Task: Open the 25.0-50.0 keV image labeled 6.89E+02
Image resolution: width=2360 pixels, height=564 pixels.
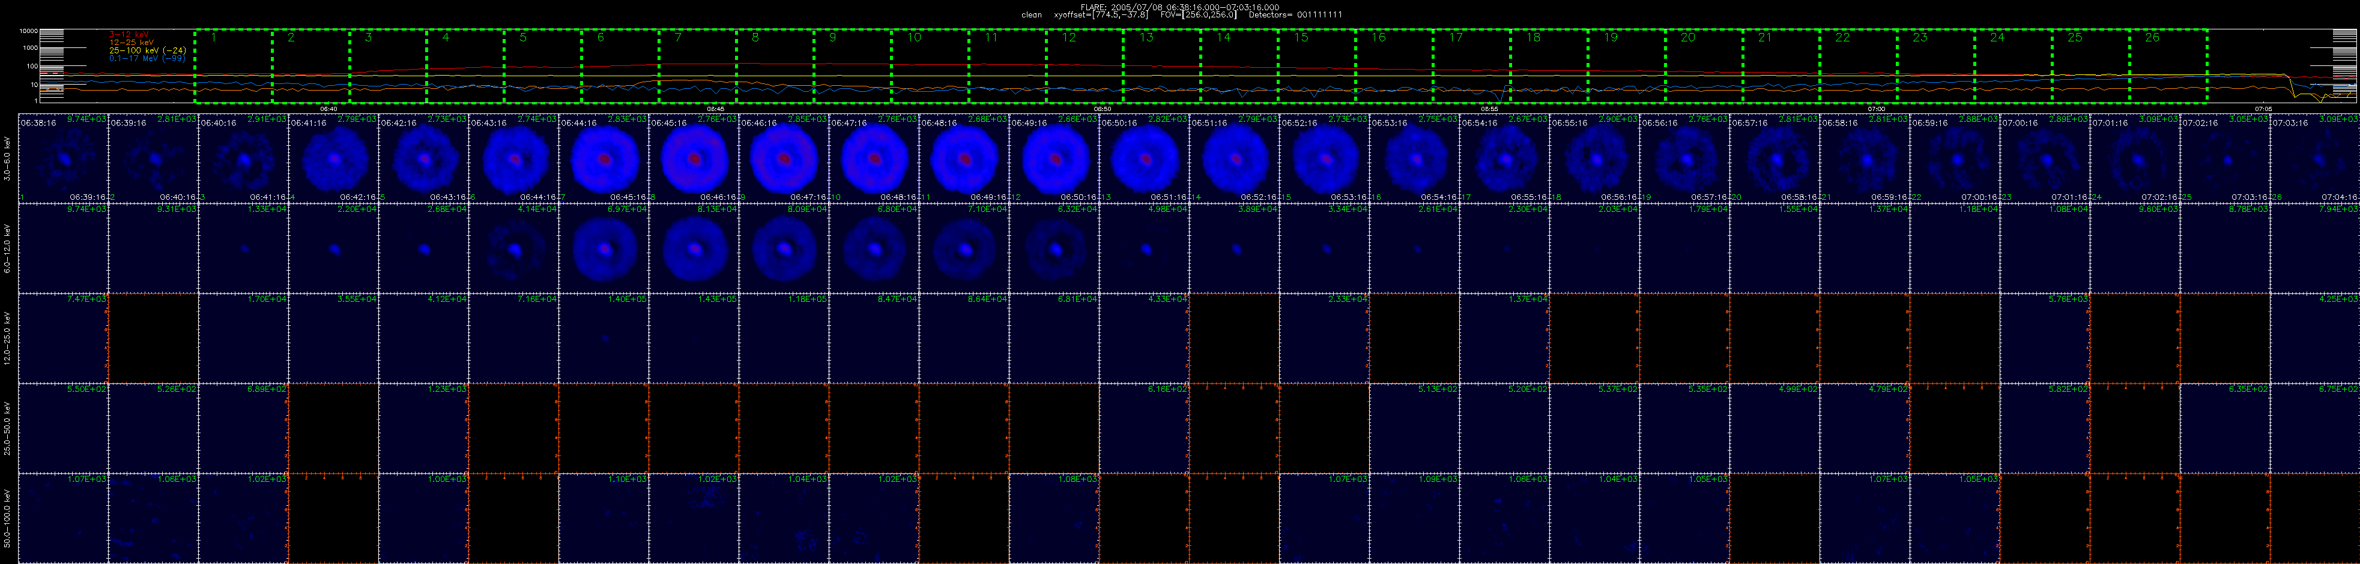Action: [x=244, y=428]
